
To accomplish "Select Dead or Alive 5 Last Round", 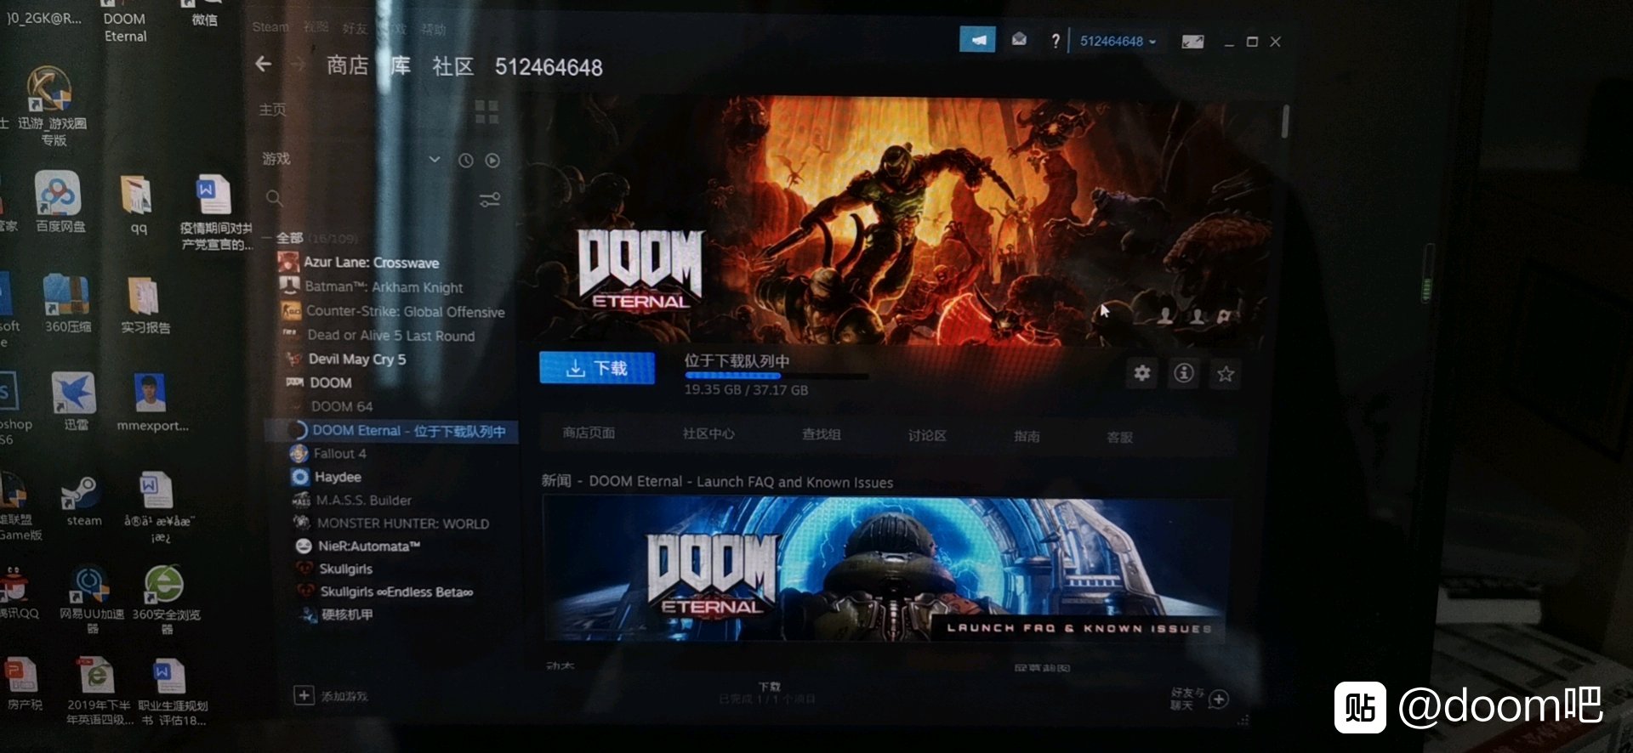I will tap(390, 336).
